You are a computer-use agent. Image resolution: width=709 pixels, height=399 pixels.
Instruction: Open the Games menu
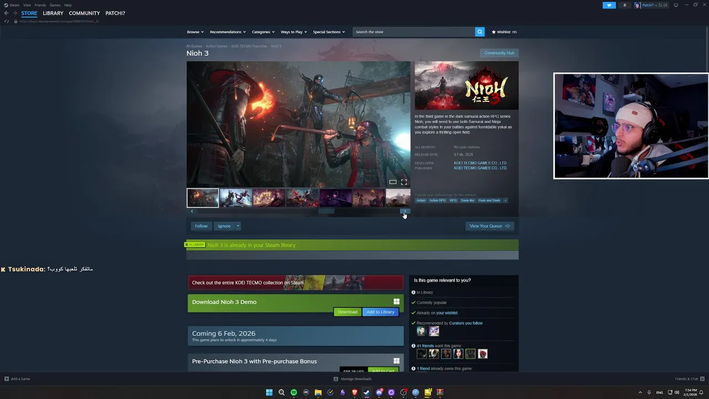55,5
